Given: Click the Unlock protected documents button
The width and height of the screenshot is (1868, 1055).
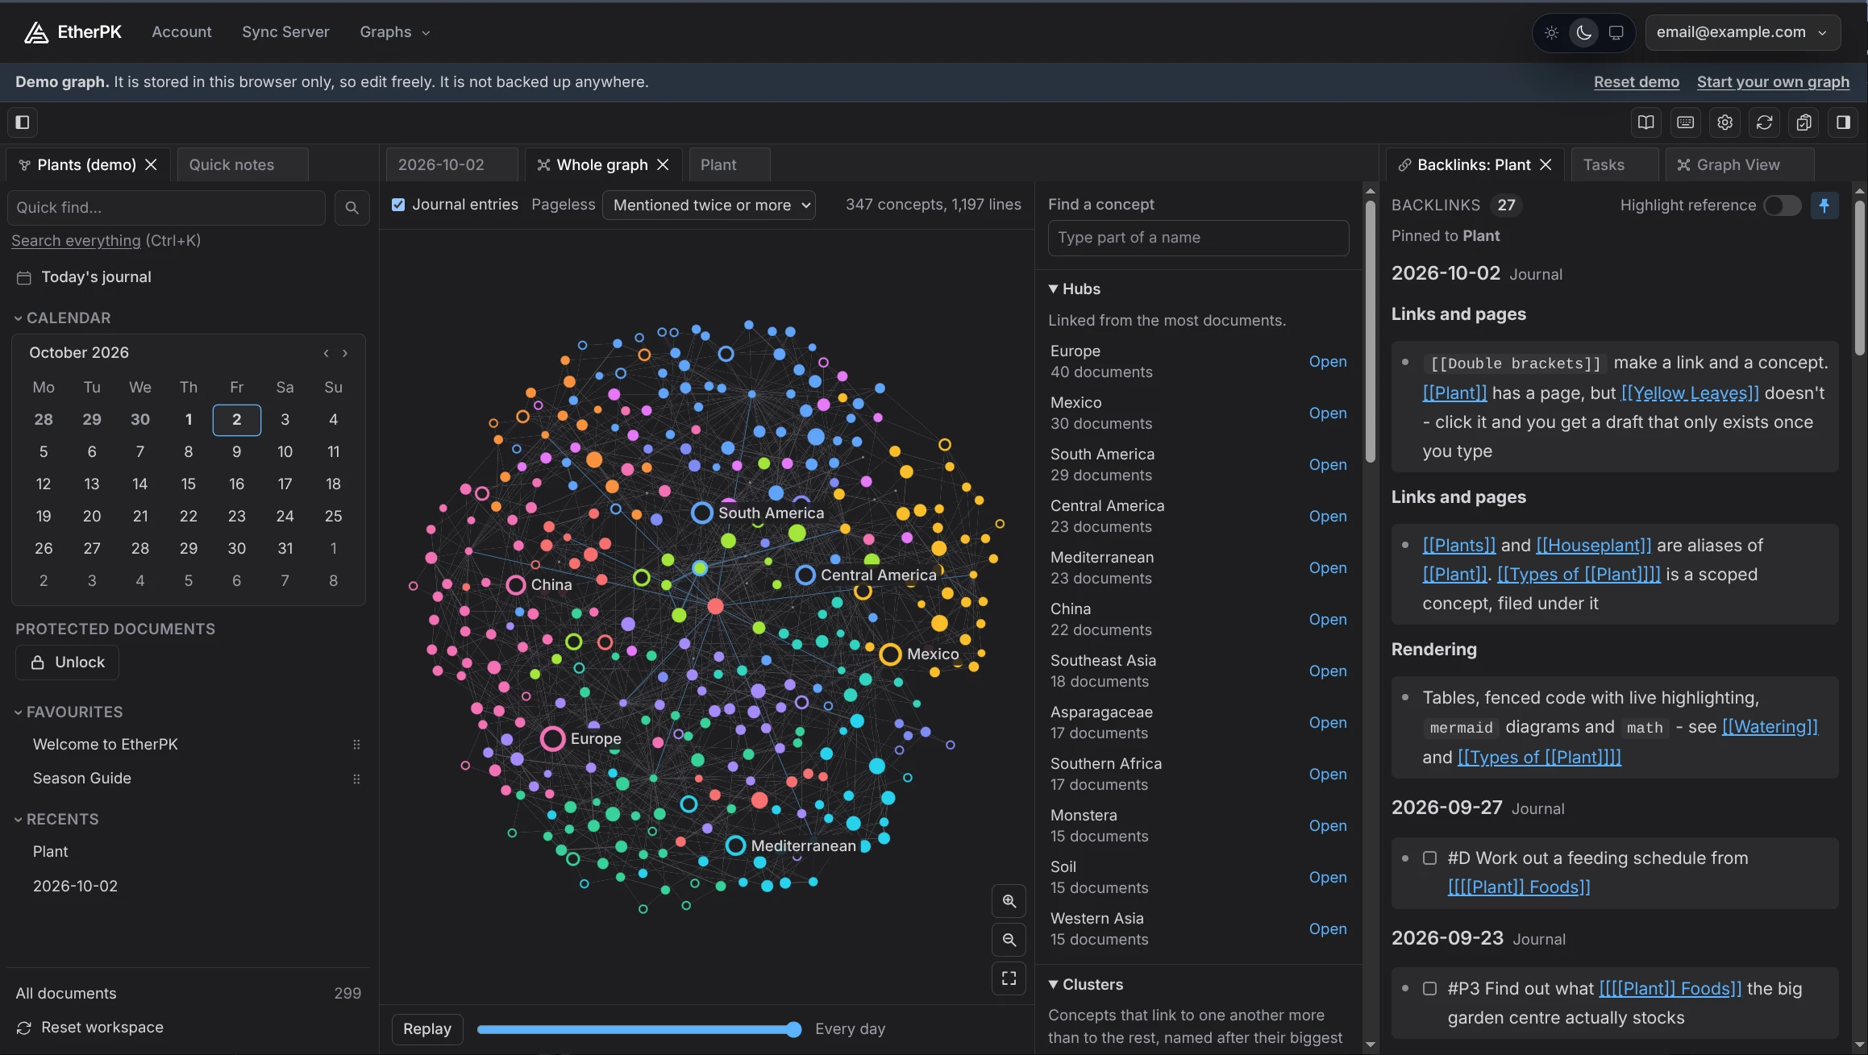Looking at the screenshot, I should (x=68, y=662).
